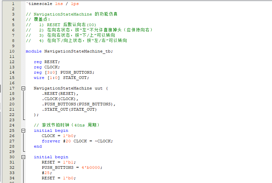272x183 pixels.
Task: Collapse the NavigationStateMachine uut instantiation fold
Action: click(x=23, y=89)
